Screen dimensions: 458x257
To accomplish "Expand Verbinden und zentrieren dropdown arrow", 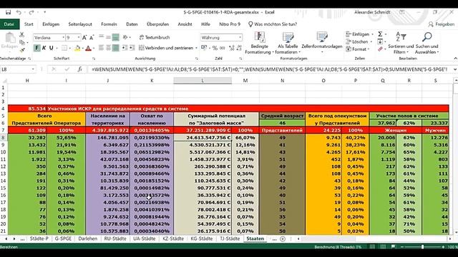I will click(x=196, y=48).
